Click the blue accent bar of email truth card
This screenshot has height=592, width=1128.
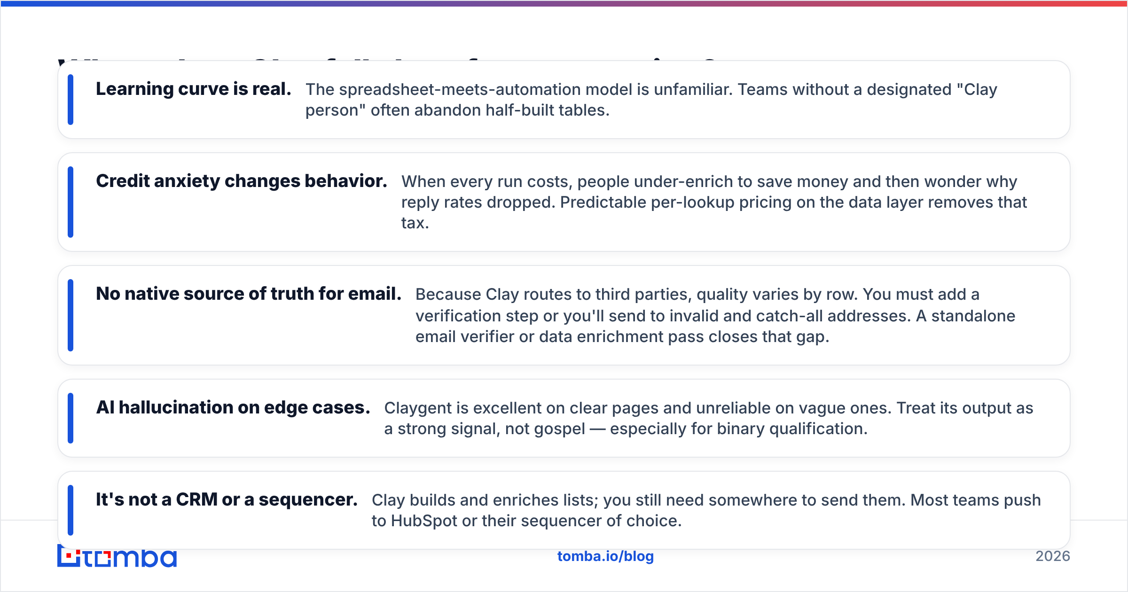point(70,315)
